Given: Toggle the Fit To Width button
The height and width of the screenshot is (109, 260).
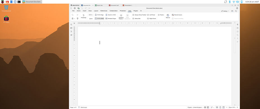Looking at the screenshot, I should [99, 18].
